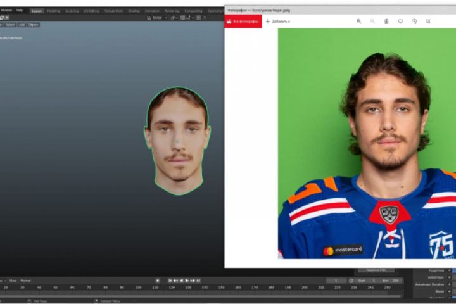Click Context Menu status bar hint
This screenshot has width=456, height=304.
point(107,301)
